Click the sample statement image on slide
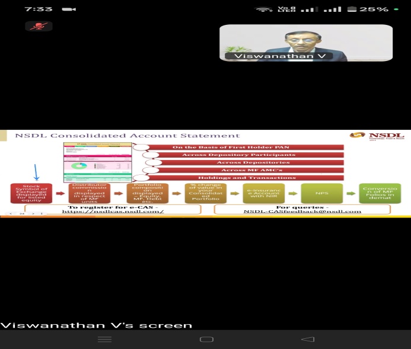This screenshot has height=349, width=411. (98, 161)
